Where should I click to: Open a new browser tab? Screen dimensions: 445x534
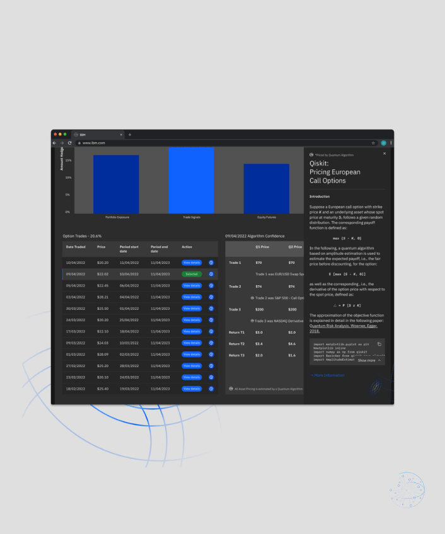(130, 135)
